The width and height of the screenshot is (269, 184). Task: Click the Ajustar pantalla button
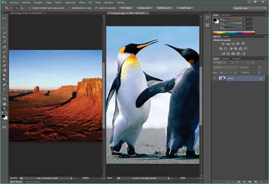click(144, 8)
